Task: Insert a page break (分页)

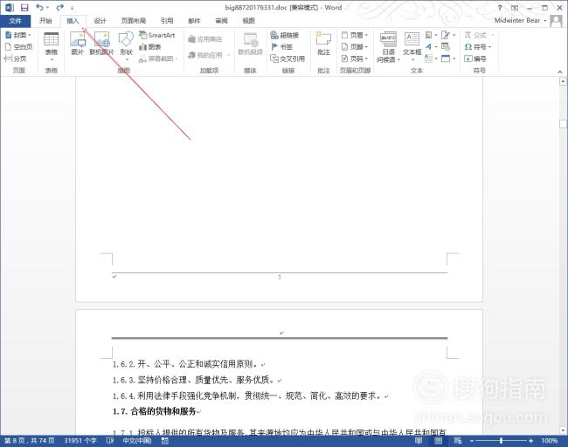Action: [x=16, y=58]
